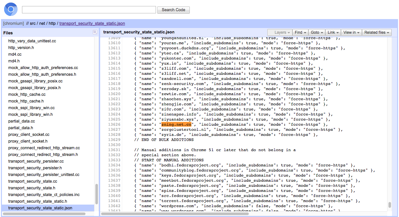Select md4.h in the Files panel

14,61
